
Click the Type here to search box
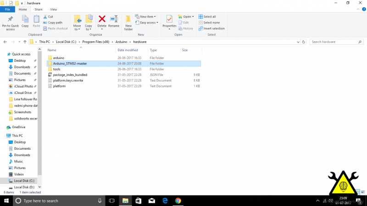pos(59,201)
